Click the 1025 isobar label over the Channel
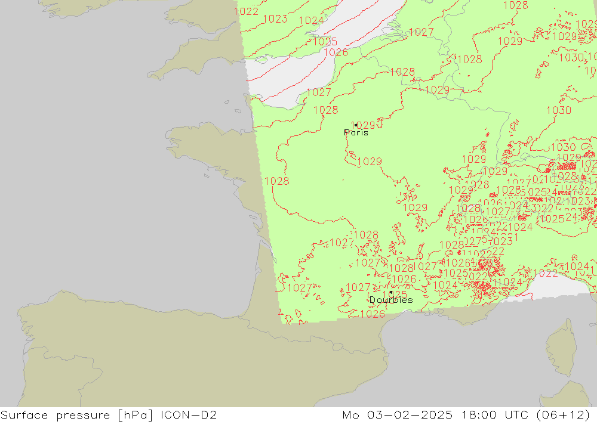This screenshot has height=437, width=597. click(325, 42)
